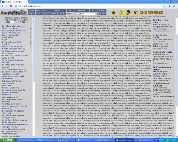This screenshot has height=142, width=178.
Task: Open the browser page menu icon
Action: click(x=169, y=6)
